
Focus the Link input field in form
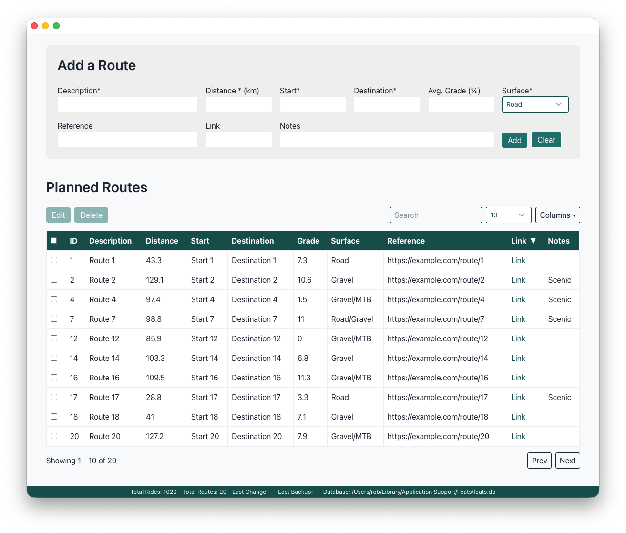pyautogui.click(x=238, y=140)
